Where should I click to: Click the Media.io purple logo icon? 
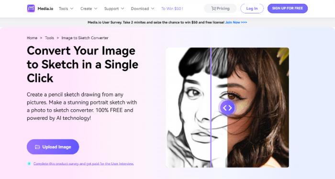[x=31, y=9]
